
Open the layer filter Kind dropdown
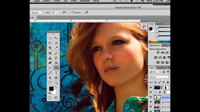tap(155, 72)
